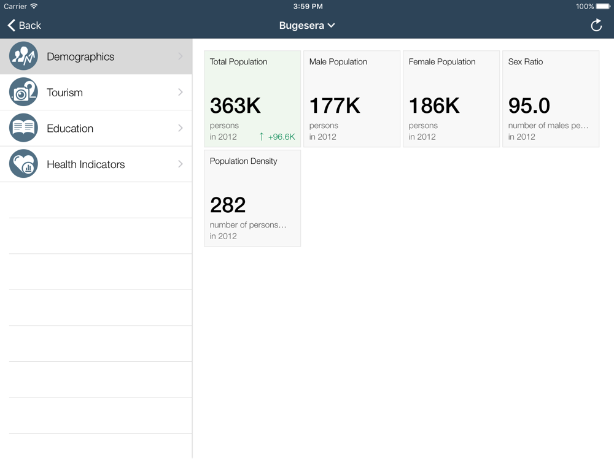This screenshot has width=614, height=460.
Task: Expand Health Indicators row chevron
Action: (181, 164)
